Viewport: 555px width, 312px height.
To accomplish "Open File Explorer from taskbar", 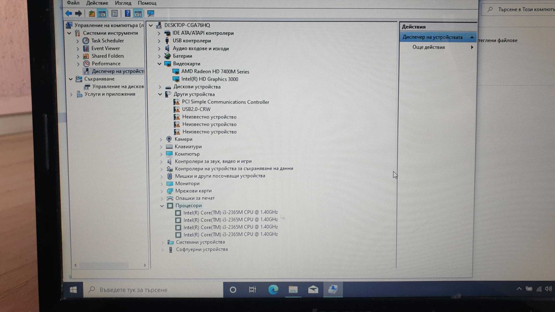I will coord(293,290).
